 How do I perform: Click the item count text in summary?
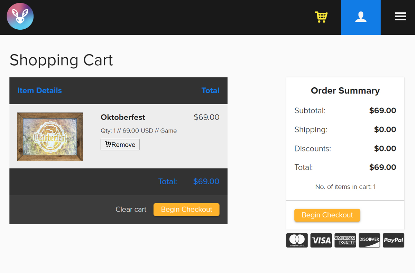(345, 187)
